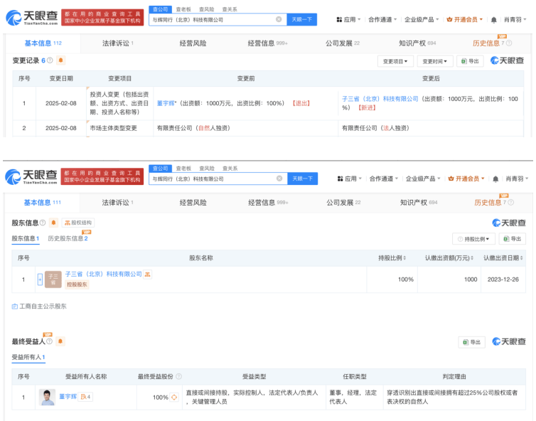Open 合作通道 menu on page showing 股东信息
The width and height of the screenshot is (536, 421).
click(x=384, y=178)
